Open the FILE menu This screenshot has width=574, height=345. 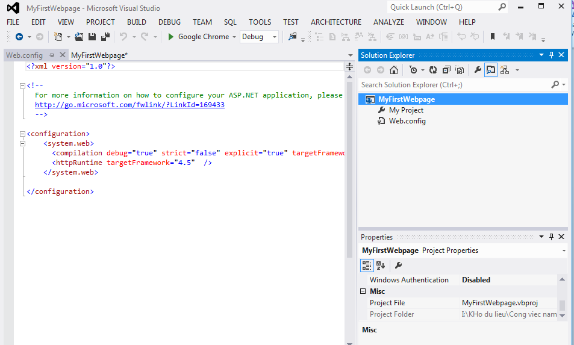tap(13, 22)
